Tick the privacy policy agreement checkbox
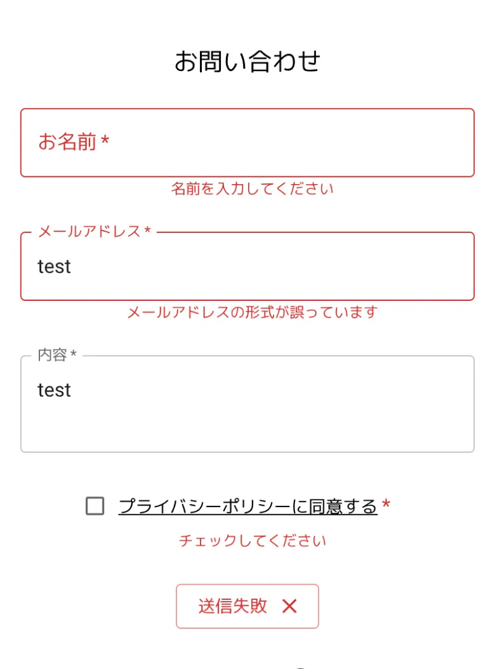This screenshot has height=669, width=495. (x=95, y=506)
